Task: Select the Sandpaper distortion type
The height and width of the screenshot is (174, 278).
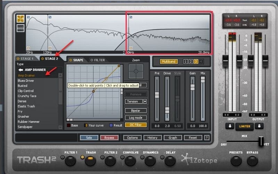Action: (x=25, y=127)
